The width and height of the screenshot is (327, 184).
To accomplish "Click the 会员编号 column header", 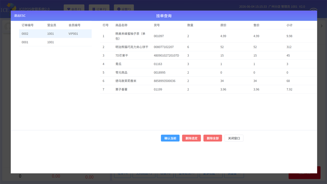I will (x=74, y=25).
